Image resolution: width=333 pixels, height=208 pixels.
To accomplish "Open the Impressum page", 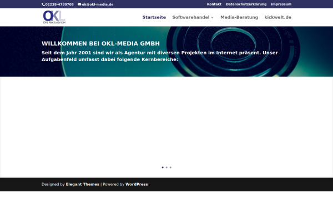I will pos(281,4).
